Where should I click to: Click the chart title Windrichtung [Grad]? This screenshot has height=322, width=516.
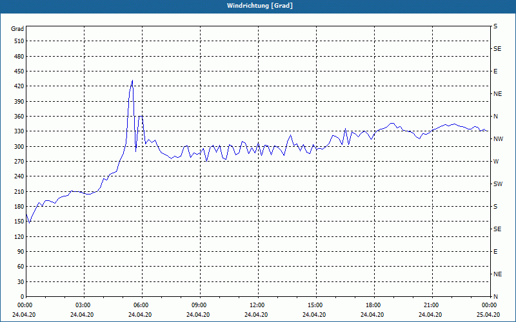(x=260, y=6)
